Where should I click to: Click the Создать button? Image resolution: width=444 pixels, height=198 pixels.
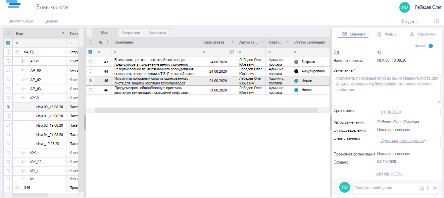pyautogui.click(x=409, y=22)
